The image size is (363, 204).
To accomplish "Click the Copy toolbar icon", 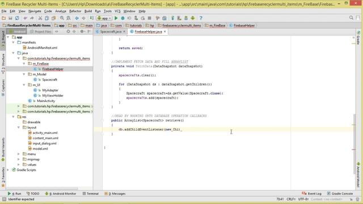I will (47, 18).
